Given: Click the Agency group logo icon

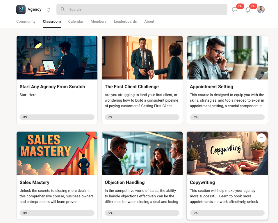Looking at the screenshot, I should pyautogui.click(x=21, y=10).
